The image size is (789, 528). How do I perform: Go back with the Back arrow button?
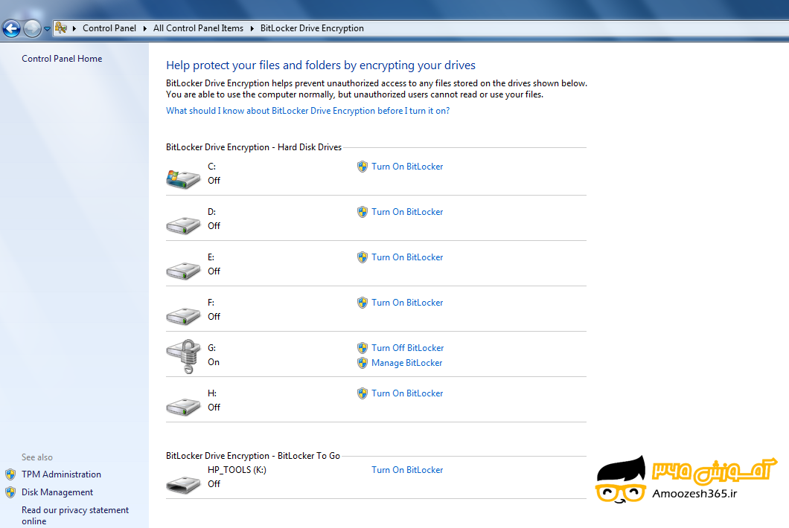(12, 29)
